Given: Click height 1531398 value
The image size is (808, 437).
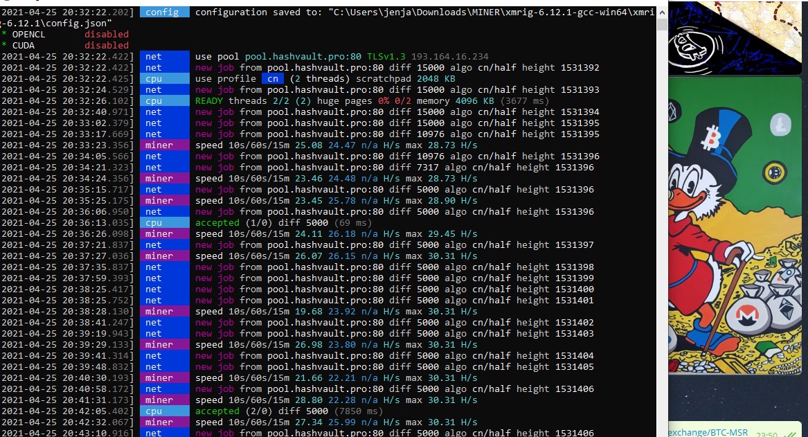Looking at the screenshot, I should [574, 267].
